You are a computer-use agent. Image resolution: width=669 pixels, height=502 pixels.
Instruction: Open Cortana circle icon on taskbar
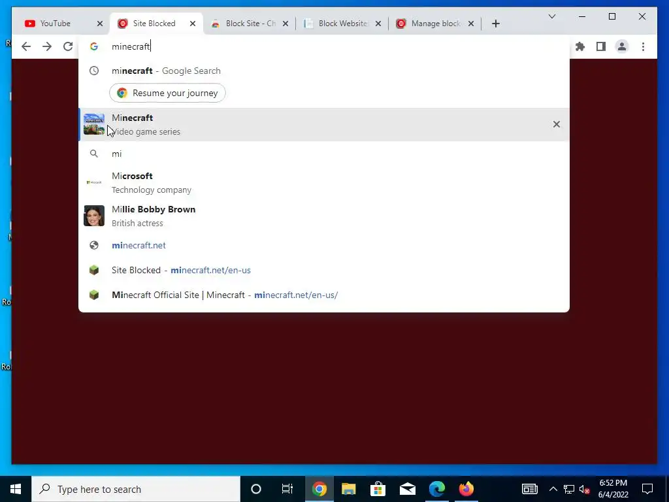[255, 489]
